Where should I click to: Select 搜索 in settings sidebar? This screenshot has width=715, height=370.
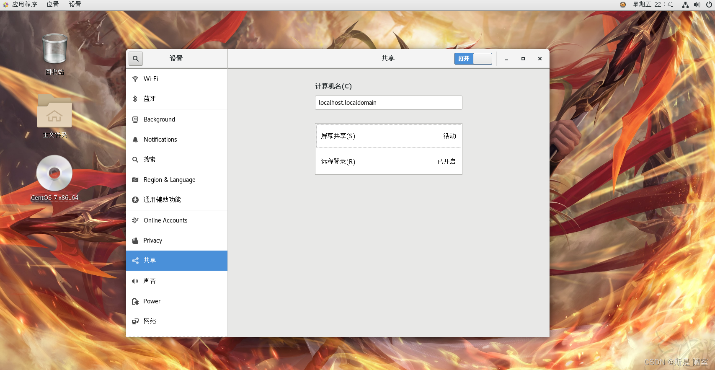pyautogui.click(x=177, y=160)
